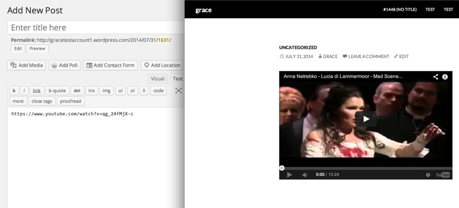Open the YouTube logo in the player
The image size is (459, 208).
(x=443, y=175)
